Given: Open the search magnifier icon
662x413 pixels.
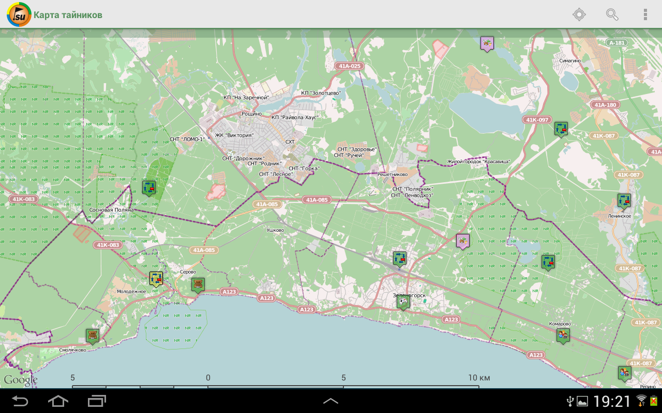Looking at the screenshot, I should [612, 14].
